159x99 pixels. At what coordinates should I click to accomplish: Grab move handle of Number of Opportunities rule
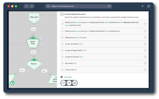tap(62, 50)
